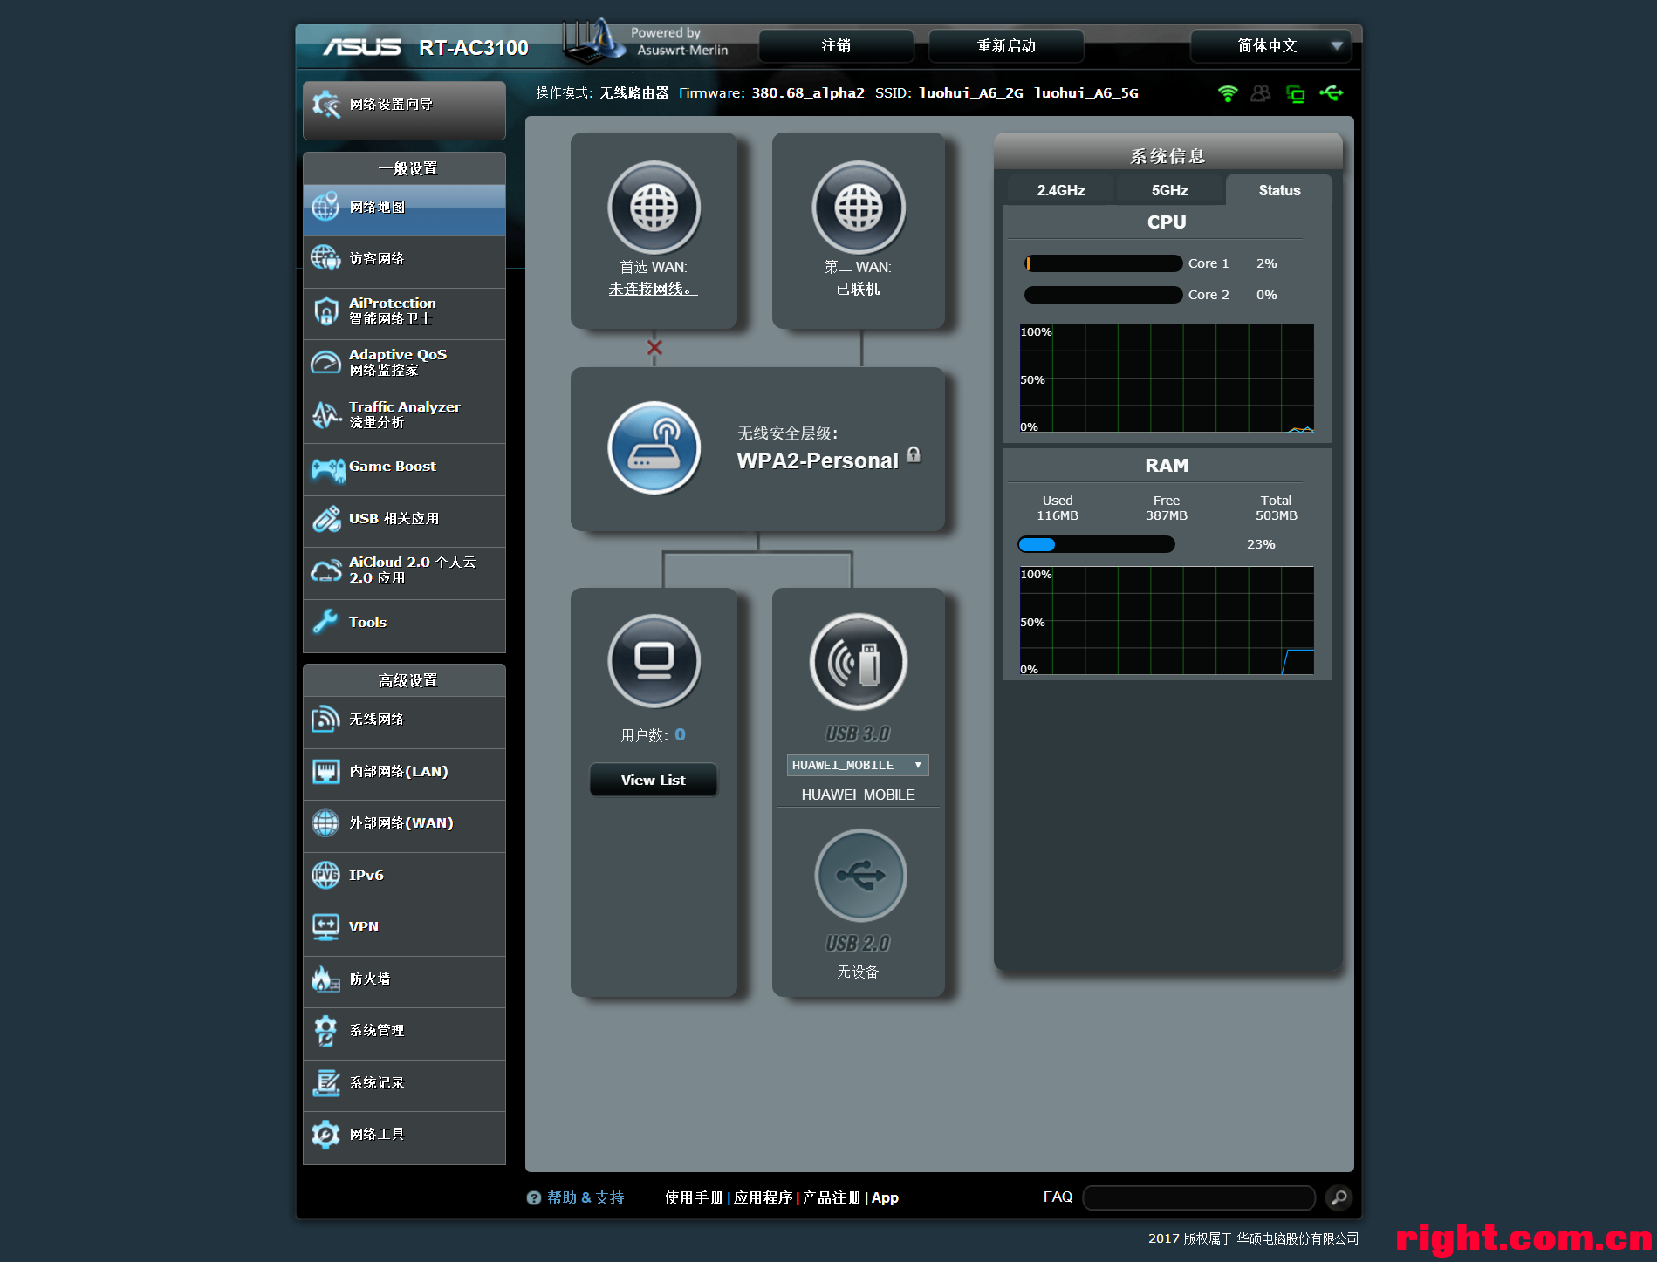
Task: Focus the FAQ search input field
Action: (1199, 1198)
